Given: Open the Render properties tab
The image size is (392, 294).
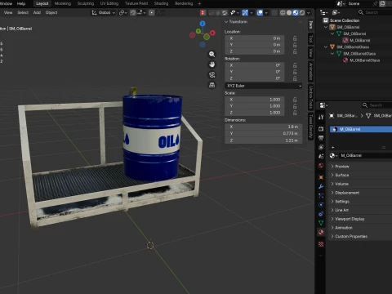Looking at the screenshot, I should tap(321, 129).
